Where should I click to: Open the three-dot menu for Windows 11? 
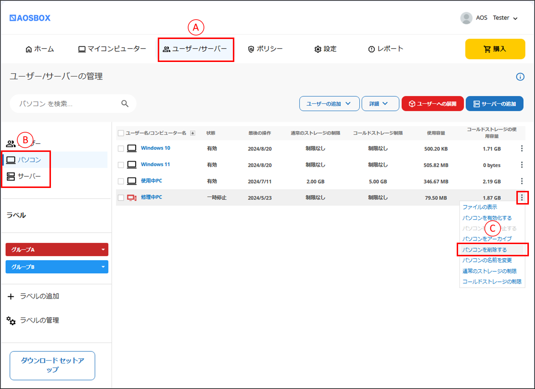pos(522,165)
